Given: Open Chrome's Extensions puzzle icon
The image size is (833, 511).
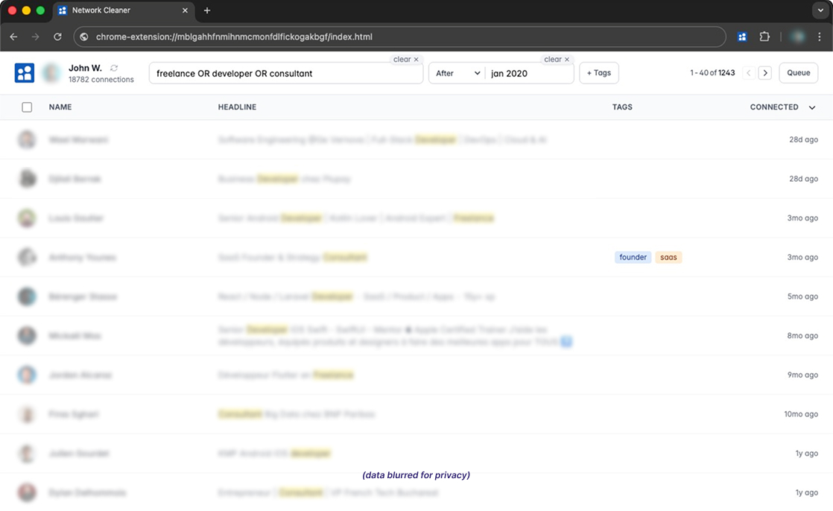Looking at the screenshot, I should point(764,36).
